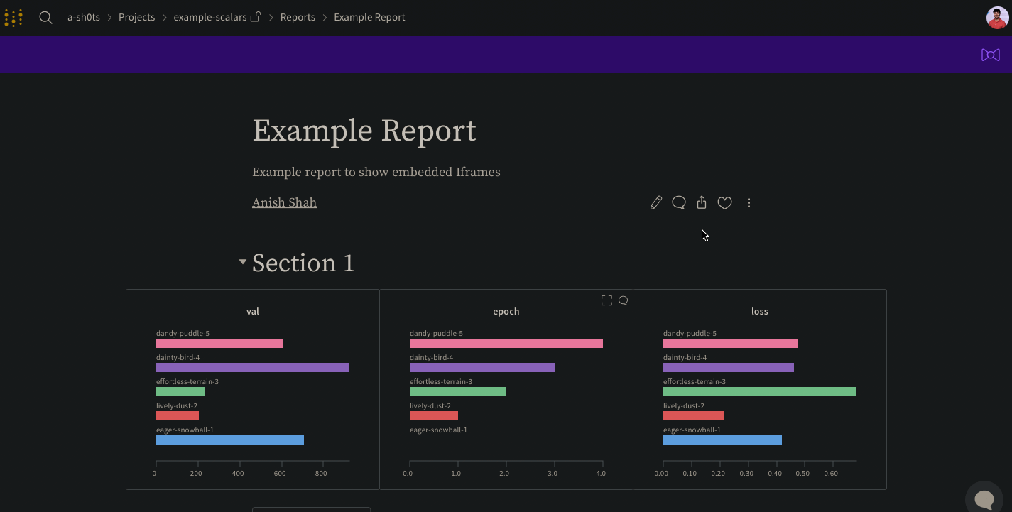
Task: Open the Reports breadcrumb link
Action: pos(298,17)
